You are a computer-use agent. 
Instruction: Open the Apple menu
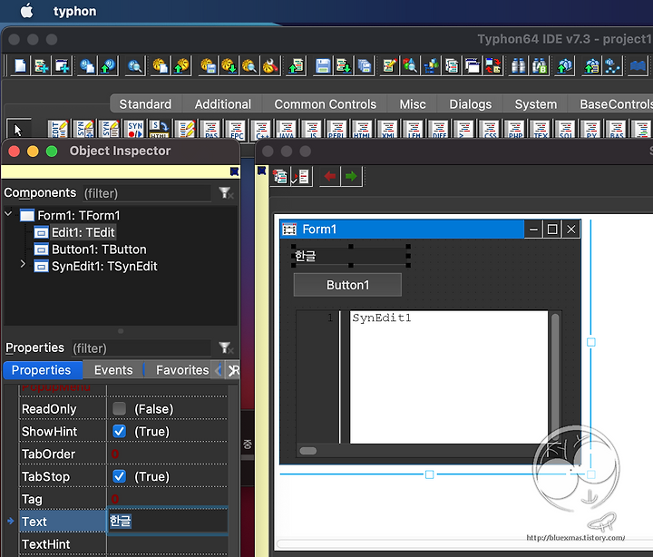pos(26,11)
